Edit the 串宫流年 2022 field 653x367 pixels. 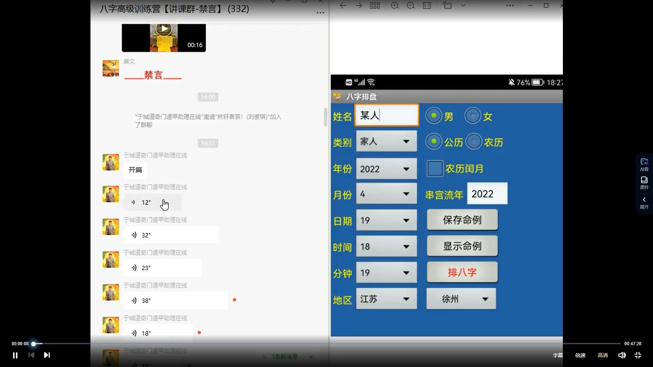tap(487, 194)
